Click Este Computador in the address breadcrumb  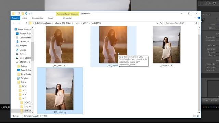43,23
